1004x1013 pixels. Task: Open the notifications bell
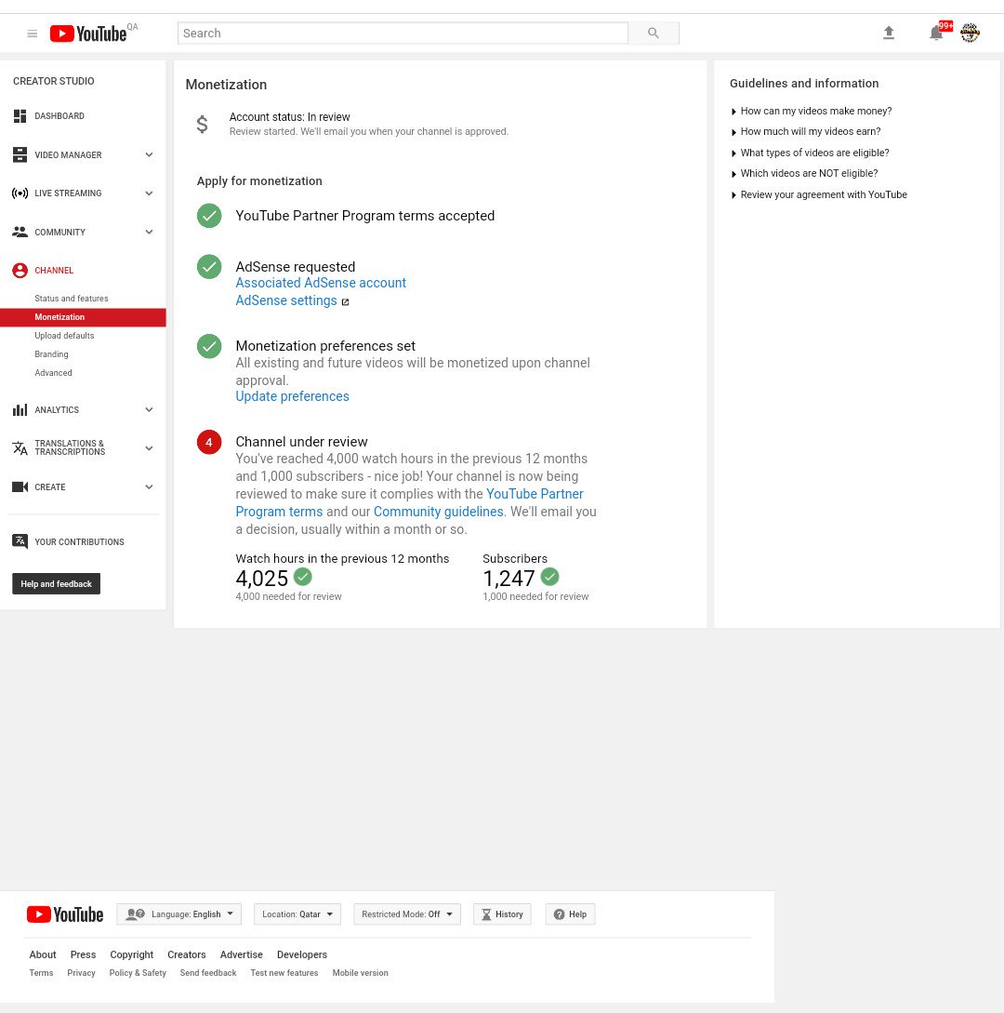pos(935,33)
